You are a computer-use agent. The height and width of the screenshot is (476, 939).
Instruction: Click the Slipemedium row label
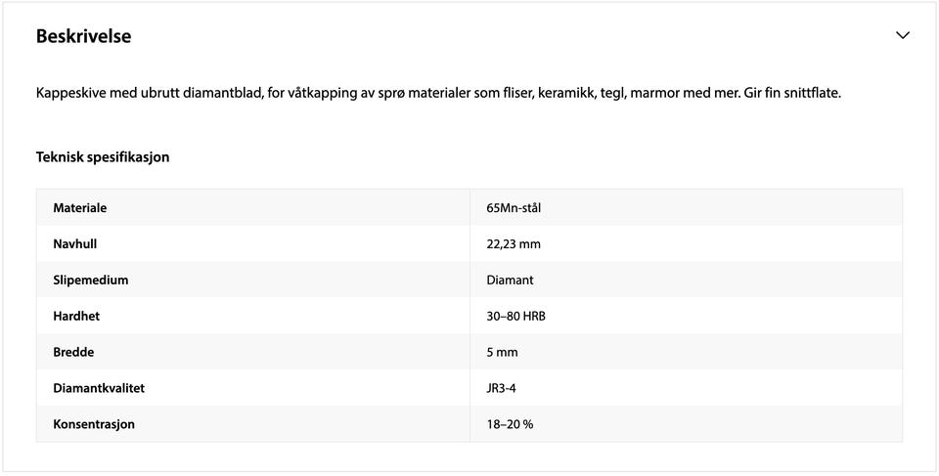coord(90,280)
